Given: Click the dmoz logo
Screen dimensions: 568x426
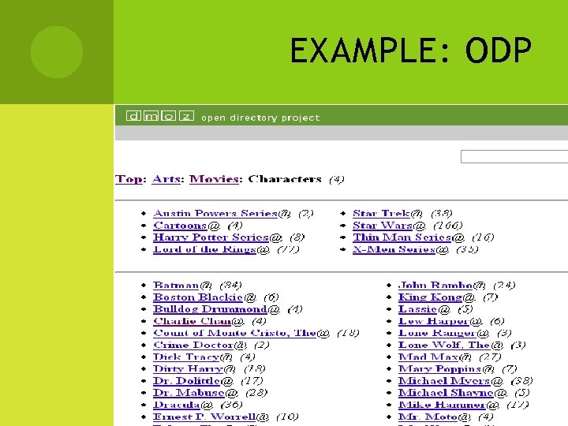Looking at the screenshot, I should pos(160,116).
